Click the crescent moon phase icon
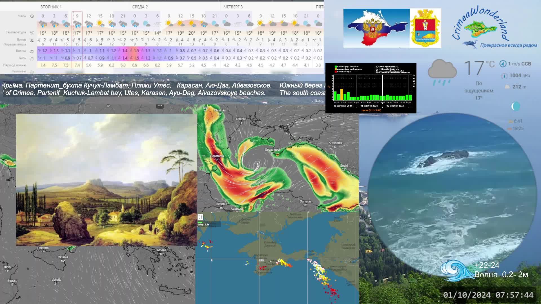Screen dimensions: 541x304 click(515, 106)
